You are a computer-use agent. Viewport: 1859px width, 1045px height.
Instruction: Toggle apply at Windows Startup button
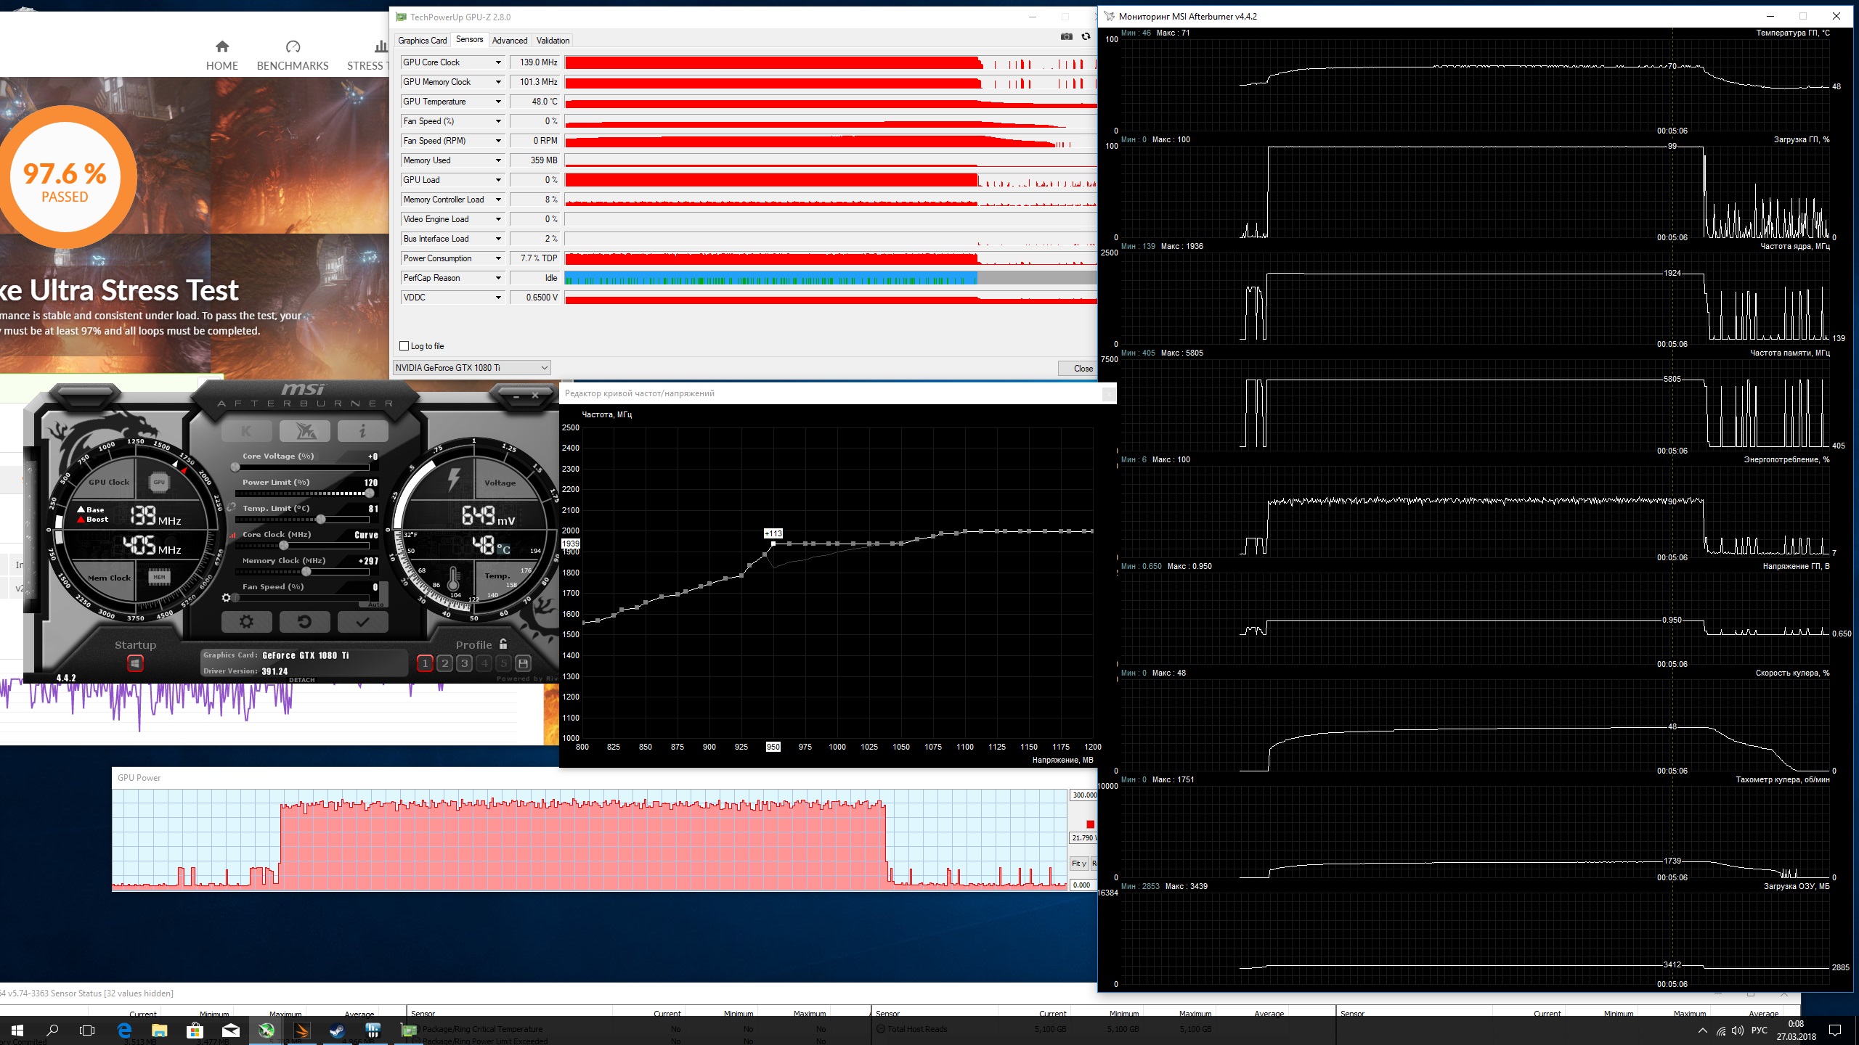(x=135, y=663)
